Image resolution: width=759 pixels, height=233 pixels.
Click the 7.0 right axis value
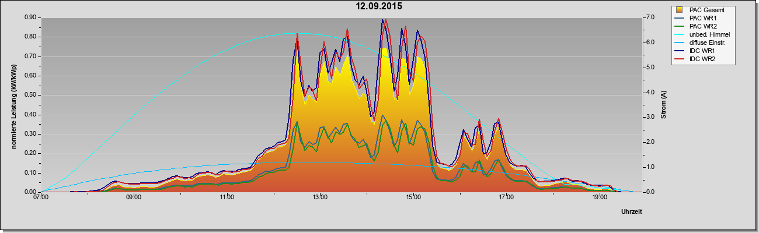point(650,17)
